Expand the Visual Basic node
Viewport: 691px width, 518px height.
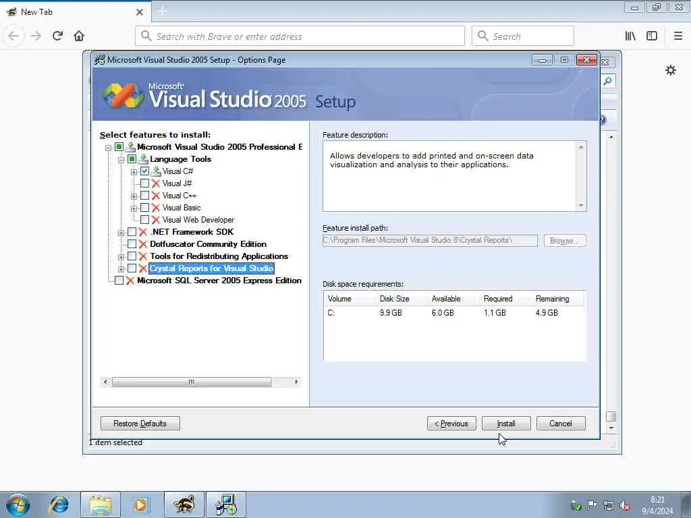134,209
